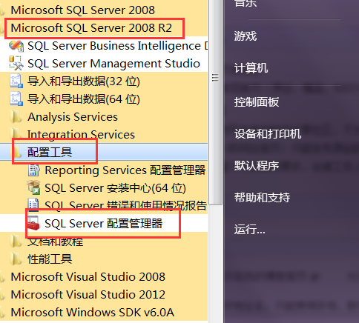Open 控制面板 from the right panel
Screen dimensions: 359x323
(257, 102)
